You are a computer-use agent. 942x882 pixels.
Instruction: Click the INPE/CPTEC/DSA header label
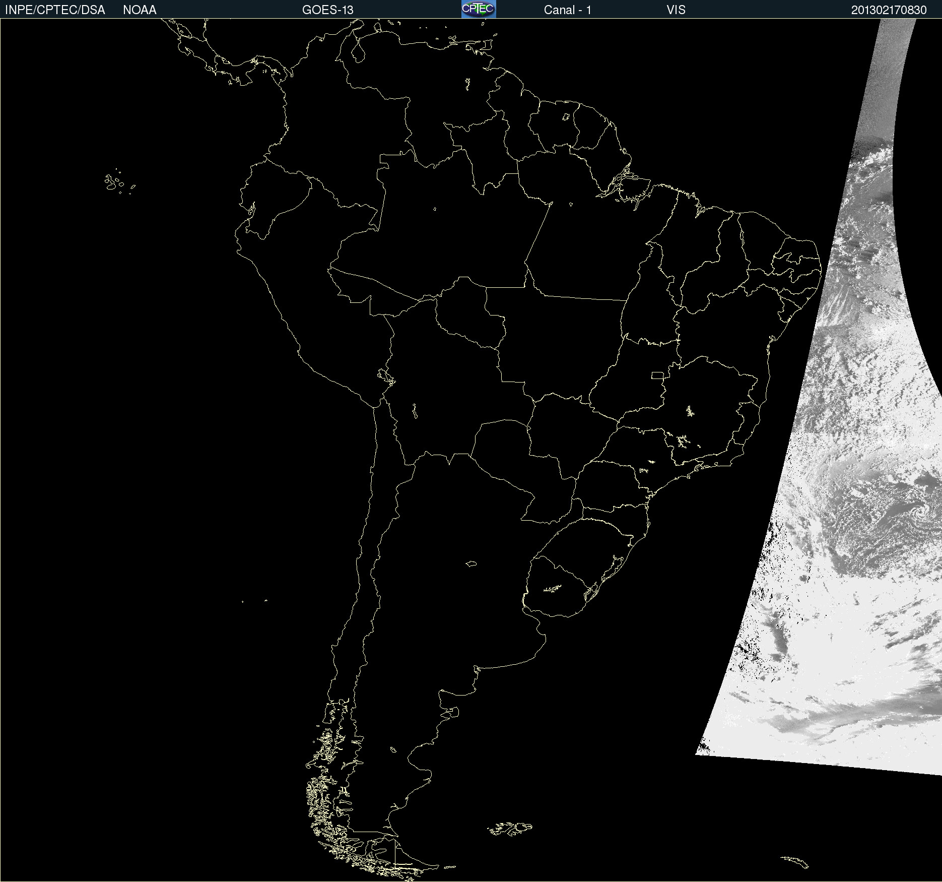(55, 10)
